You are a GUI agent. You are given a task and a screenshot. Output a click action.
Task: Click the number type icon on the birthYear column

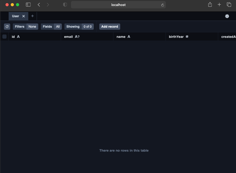click(x=186, y=37)
